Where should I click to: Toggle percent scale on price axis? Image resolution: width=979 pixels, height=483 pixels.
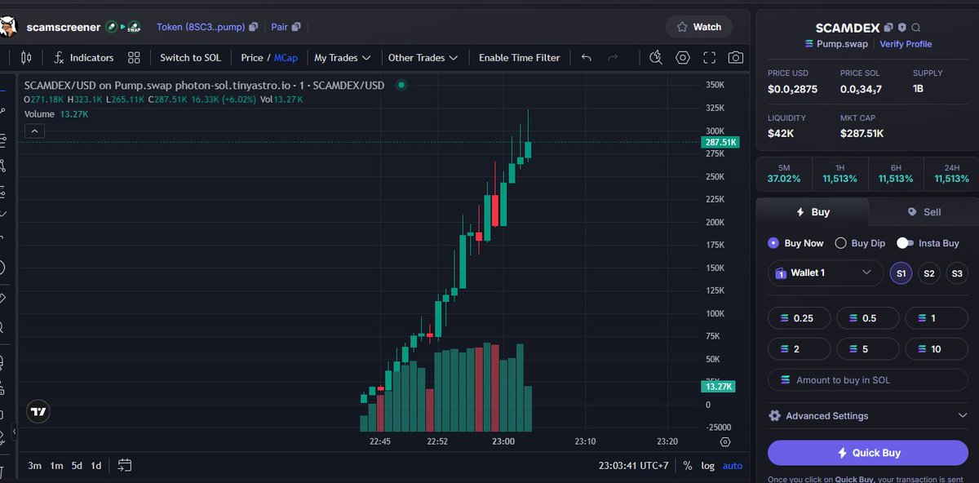click(x=688, y=465)
